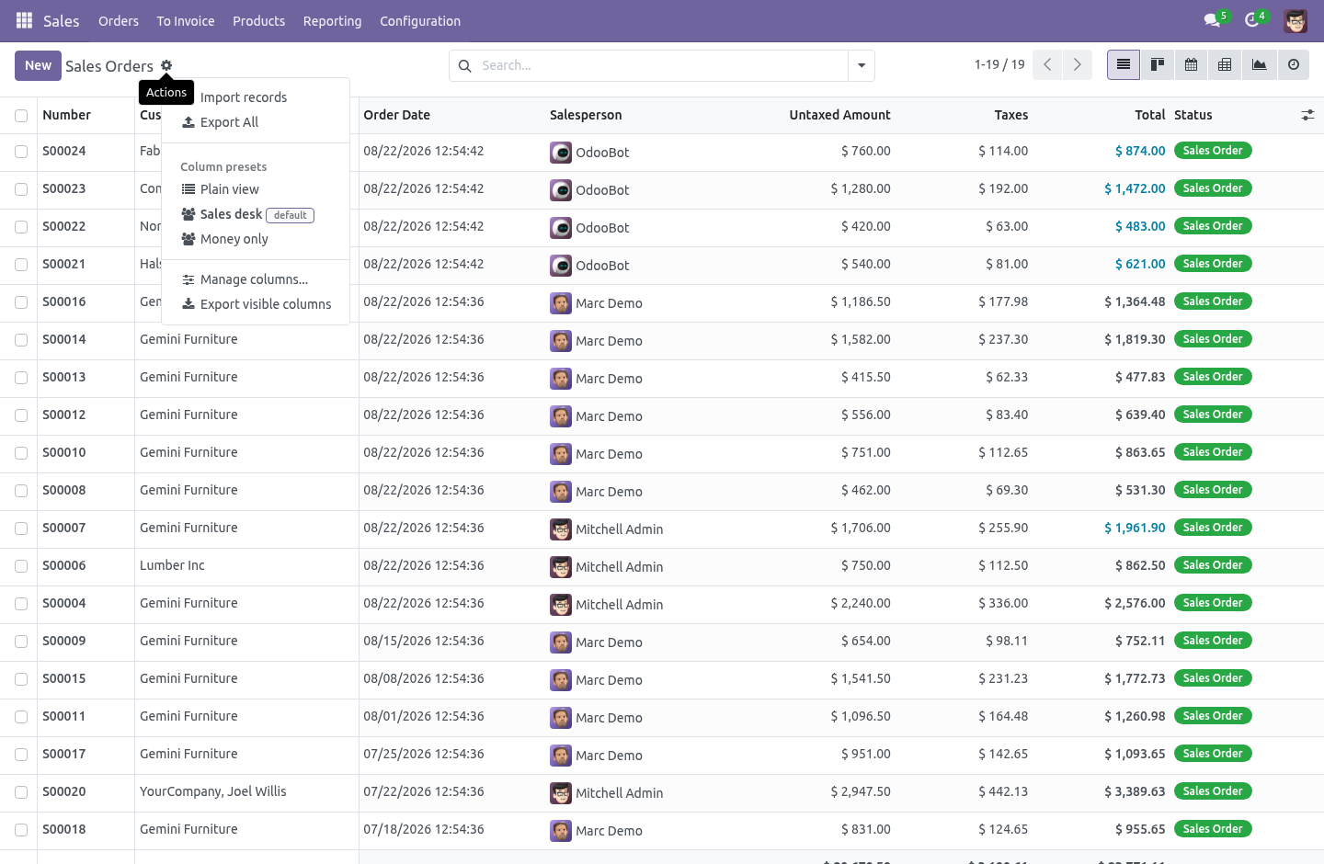The width and height of the screenshot is (1324, 864).
Task: Switch to calendar view
Action: pos(1192,64)
